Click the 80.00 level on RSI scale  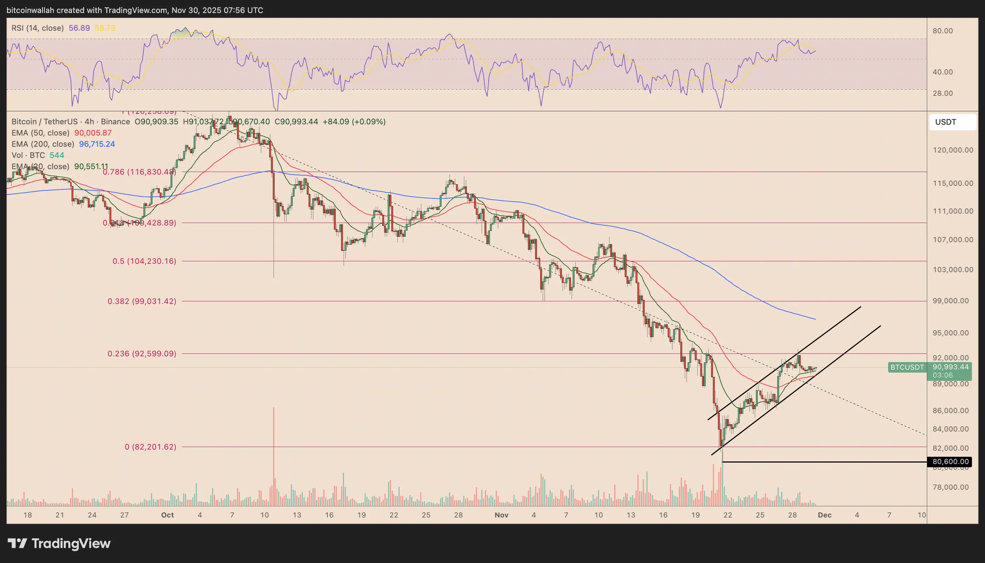[x=942, y=31]
